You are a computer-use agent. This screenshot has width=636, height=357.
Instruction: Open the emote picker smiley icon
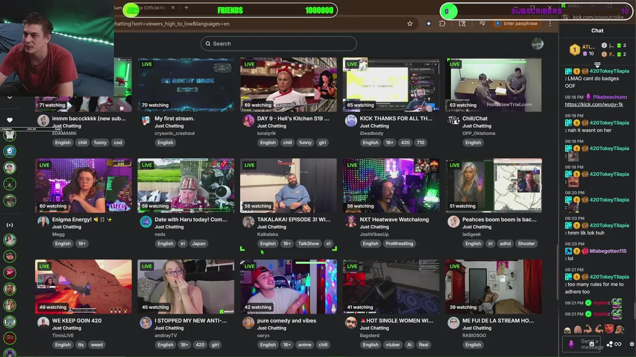592,344
